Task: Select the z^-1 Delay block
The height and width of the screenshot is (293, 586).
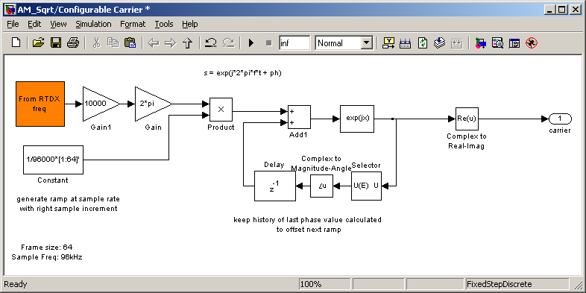Action: point(275,186)
